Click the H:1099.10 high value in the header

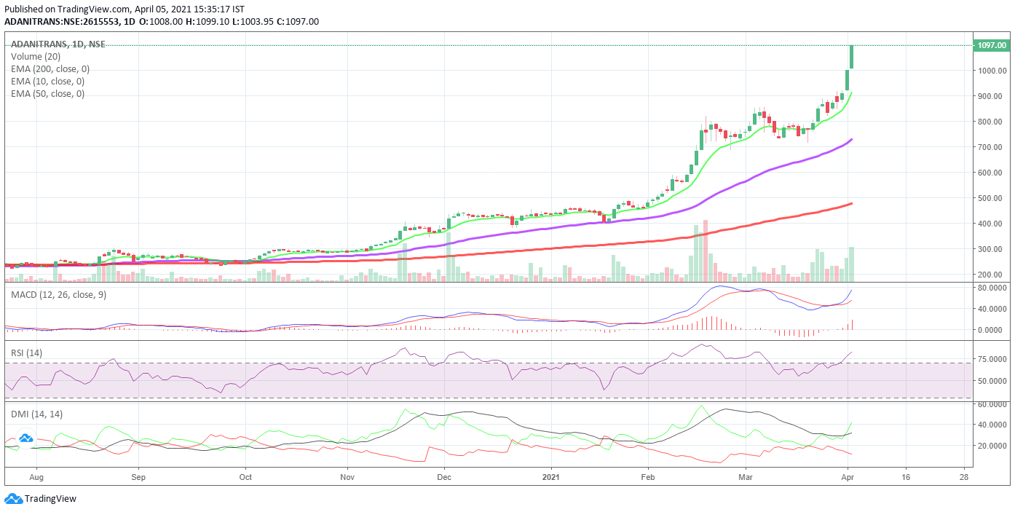(x=208, y=22)
